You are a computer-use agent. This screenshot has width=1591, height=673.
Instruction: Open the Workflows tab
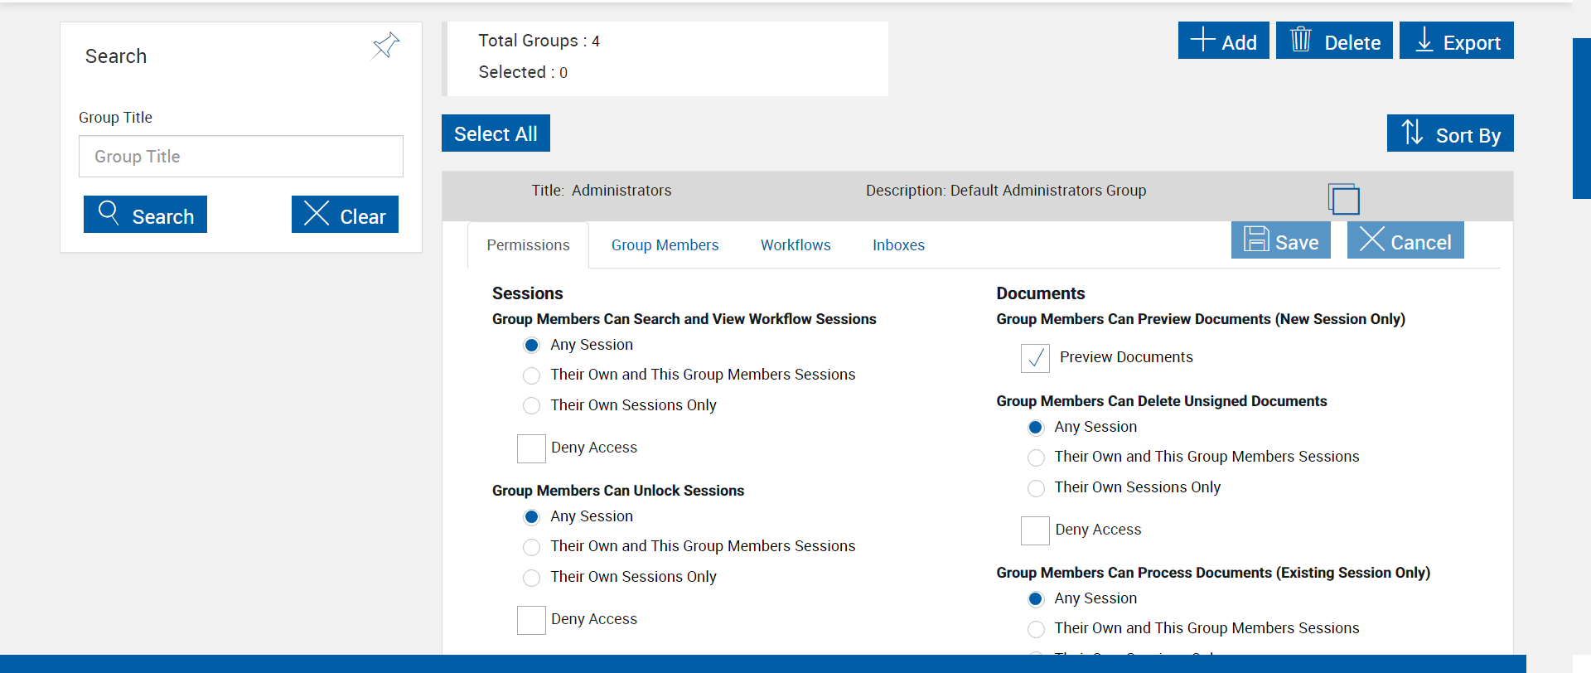pos(795,245)
